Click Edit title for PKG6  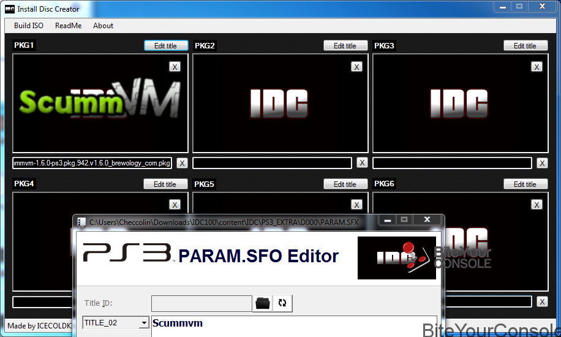tap(525, 184)
